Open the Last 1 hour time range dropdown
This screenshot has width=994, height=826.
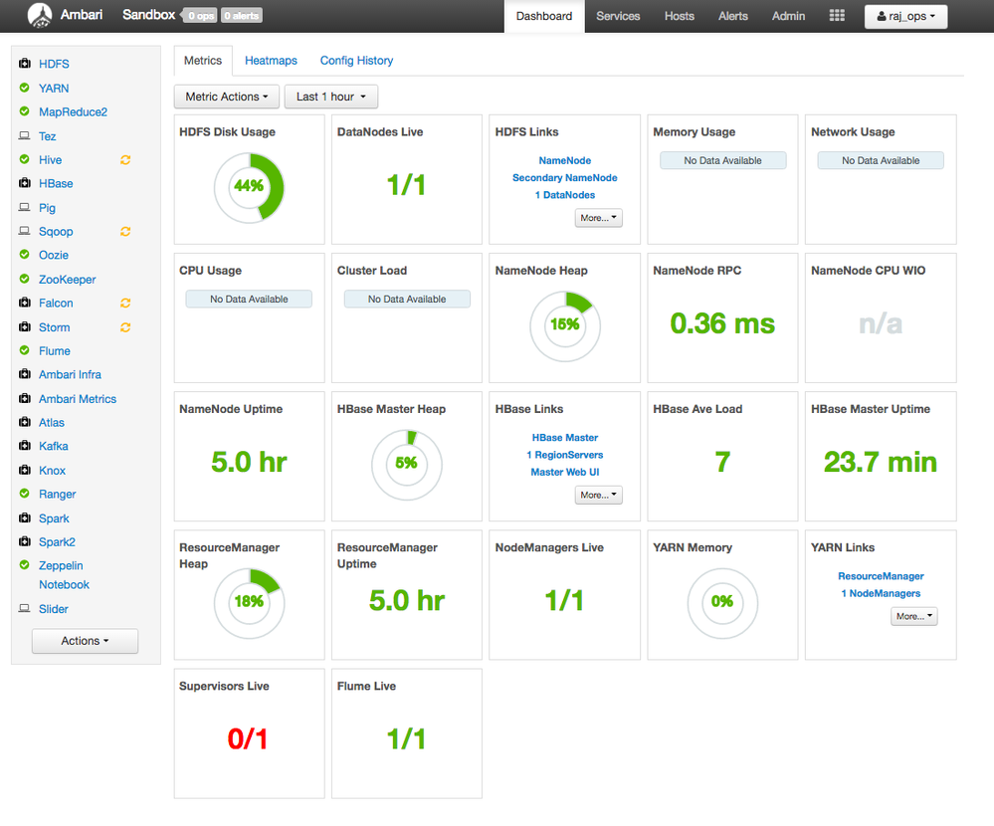coord(331,97)
